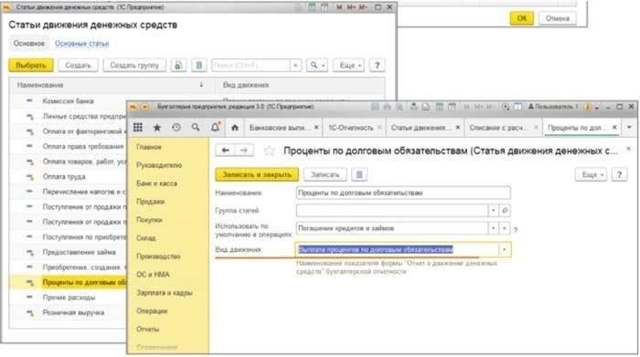Open Группа статей selection form icon
Screen dimensions: 640x357
[505, 210]
